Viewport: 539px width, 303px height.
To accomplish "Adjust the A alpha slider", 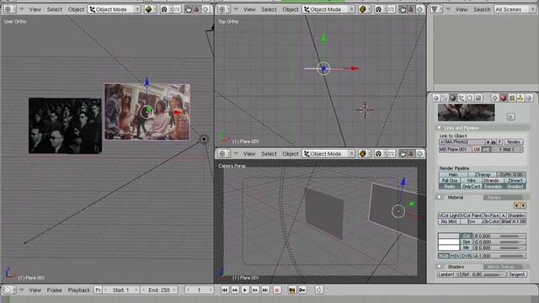I will [499, 256].
